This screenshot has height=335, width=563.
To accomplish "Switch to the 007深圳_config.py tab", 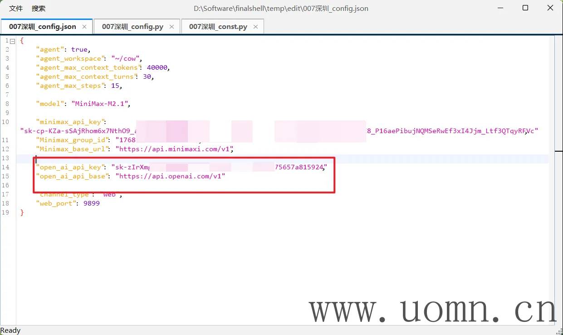I will tap(132, 27).
